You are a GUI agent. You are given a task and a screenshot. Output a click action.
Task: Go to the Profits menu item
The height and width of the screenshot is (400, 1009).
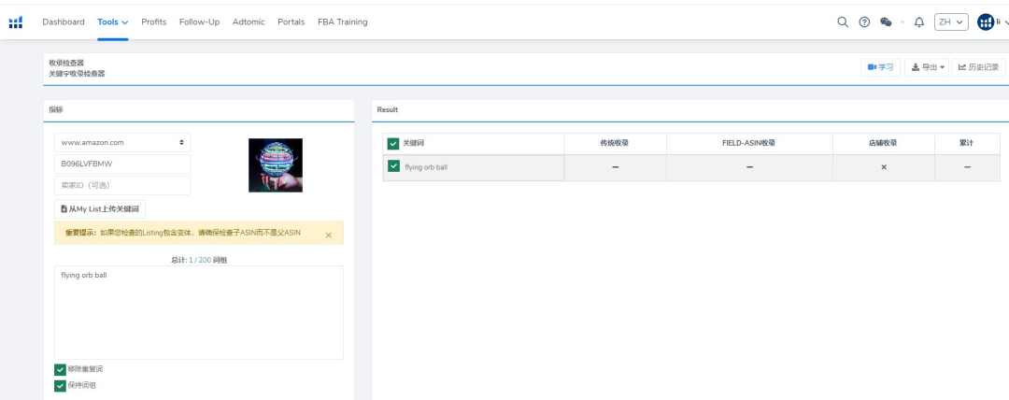click(154, 21)
